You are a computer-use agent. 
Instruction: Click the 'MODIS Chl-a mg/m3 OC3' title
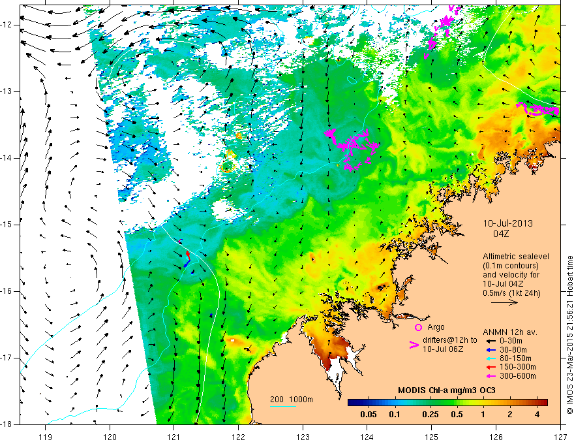[x=447, y=390]
